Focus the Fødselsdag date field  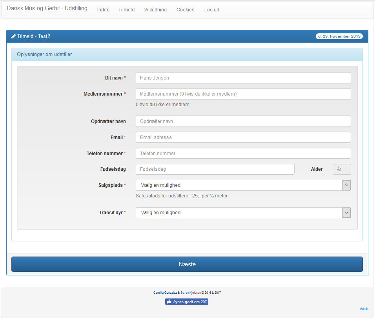215,169
